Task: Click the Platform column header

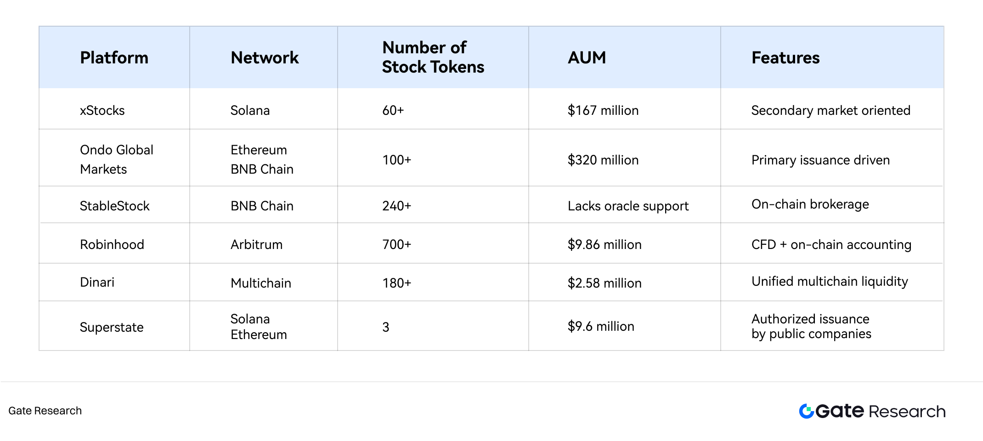Action: pos(114,58)
